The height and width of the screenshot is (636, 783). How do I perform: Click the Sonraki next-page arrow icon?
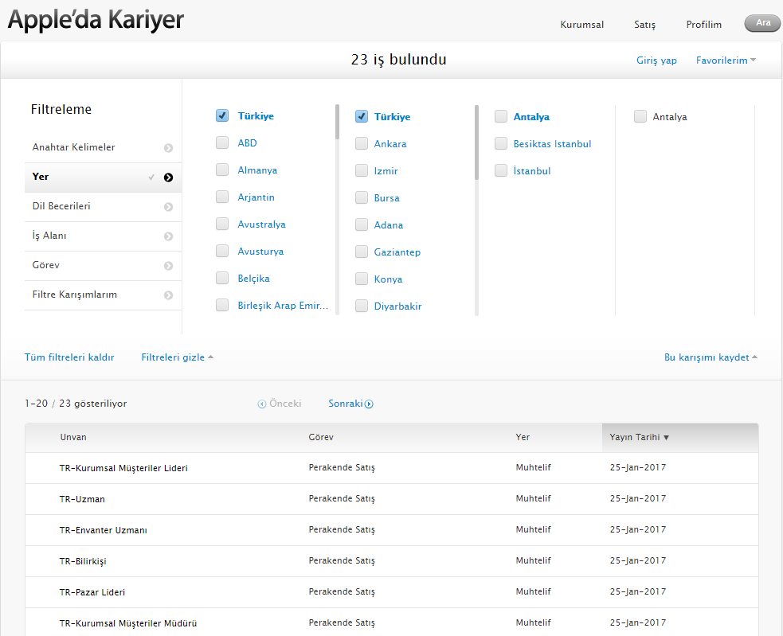[369, 404]
